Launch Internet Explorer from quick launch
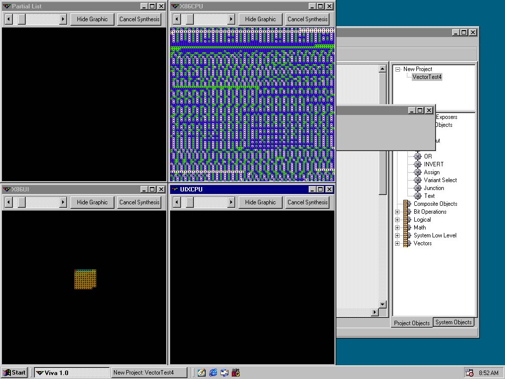This screenshot has height=379, width=505. coord(213,373)
